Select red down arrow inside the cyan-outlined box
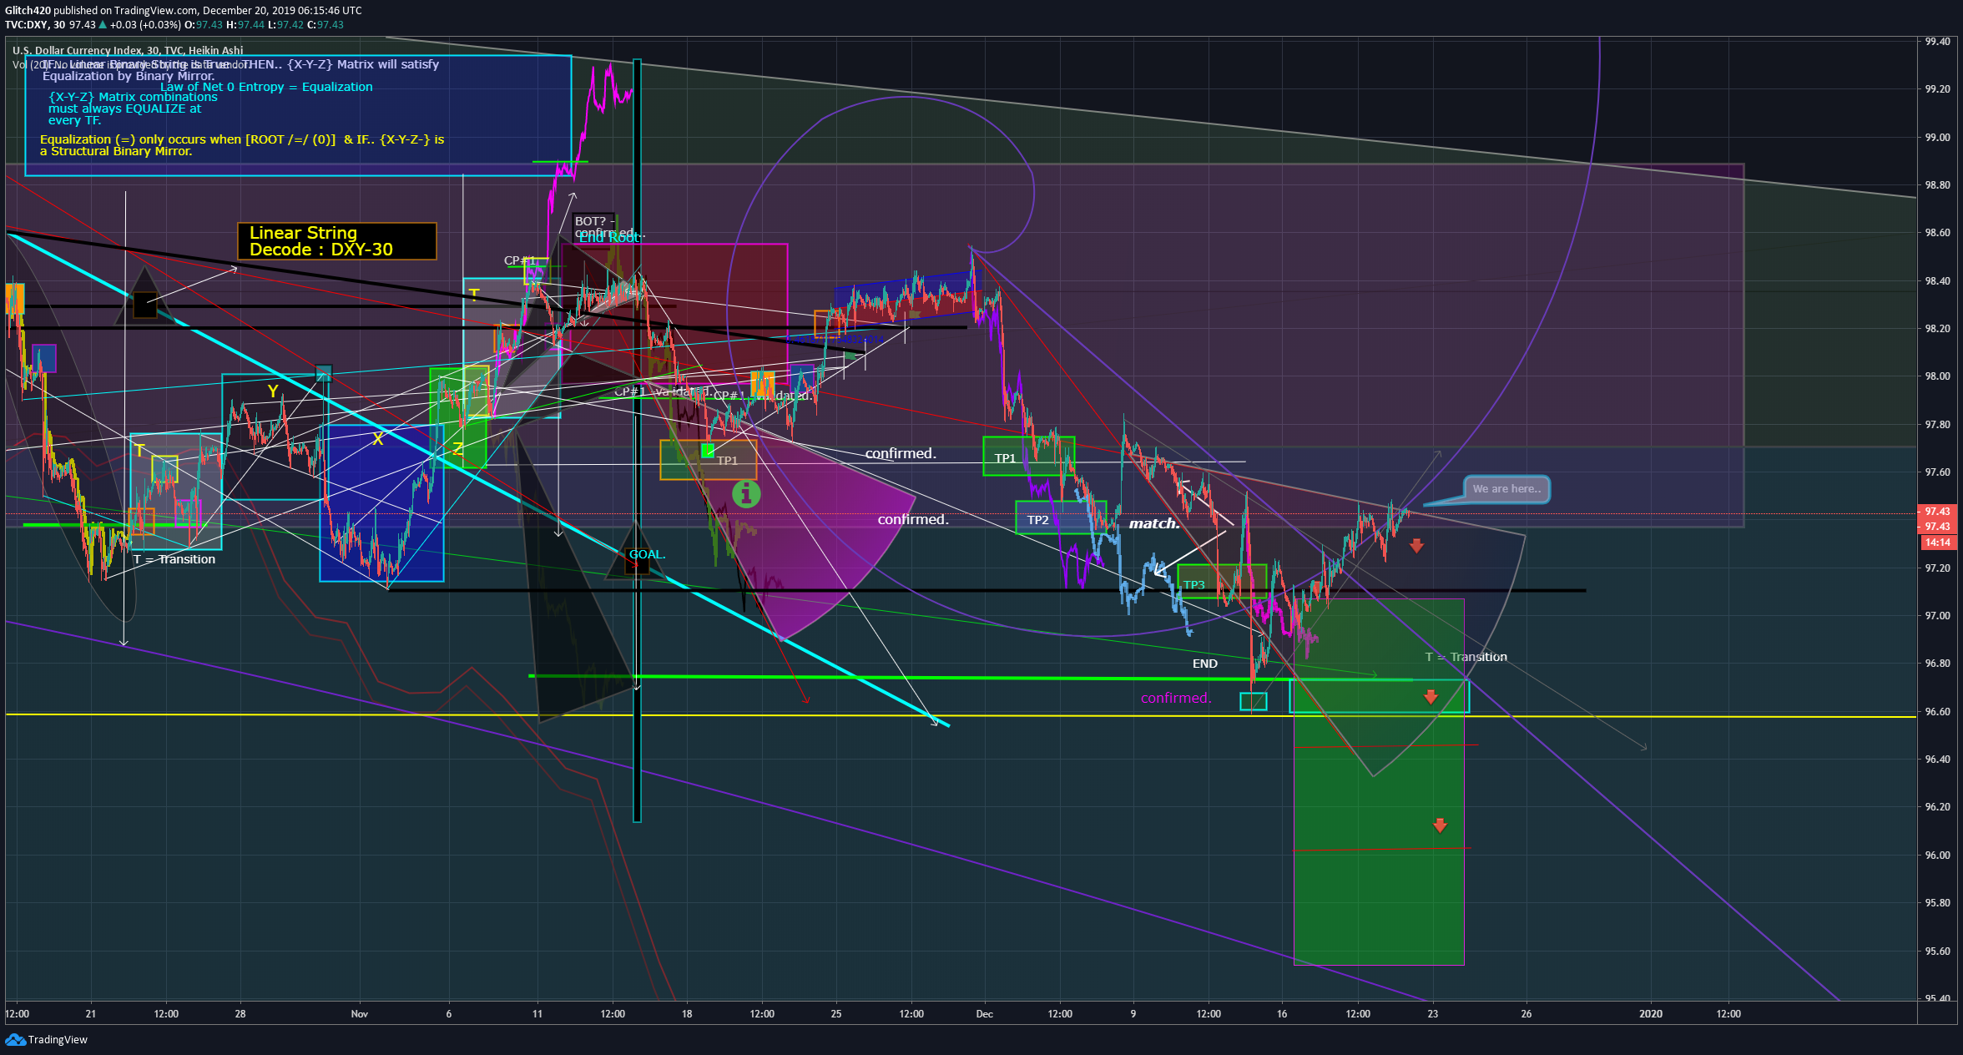The image size is (1963, 1055). [1431, 696]
